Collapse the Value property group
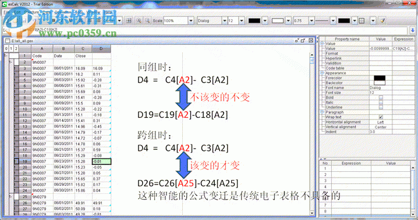 click(322, 44)
